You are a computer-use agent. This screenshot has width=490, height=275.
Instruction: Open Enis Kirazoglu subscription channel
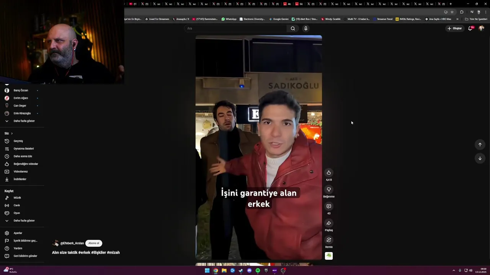click(x=21, y=113)
